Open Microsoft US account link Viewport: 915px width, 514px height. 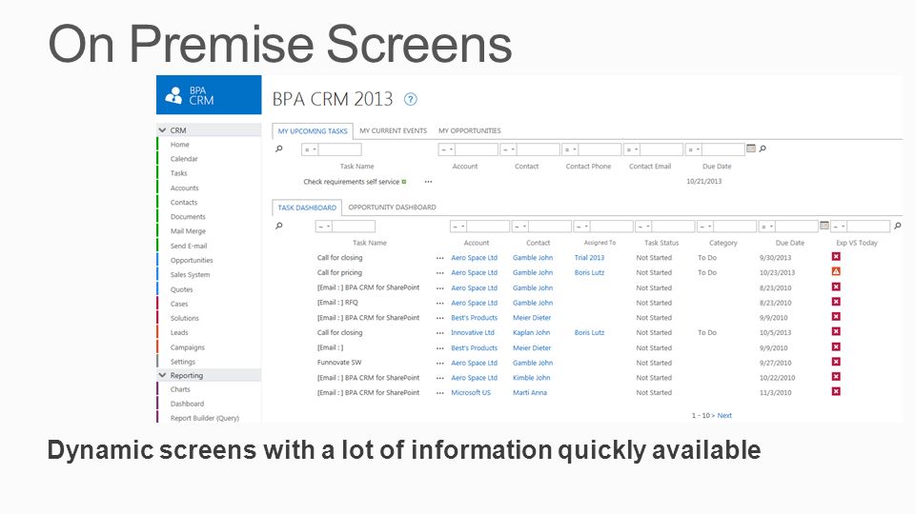click(x=471, y=393)
